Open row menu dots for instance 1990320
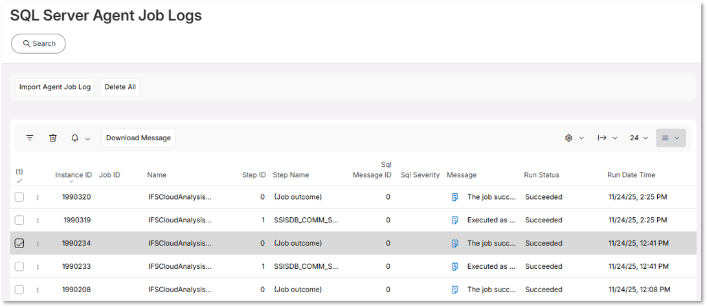The image size is (707, 307). coord(38,197)
